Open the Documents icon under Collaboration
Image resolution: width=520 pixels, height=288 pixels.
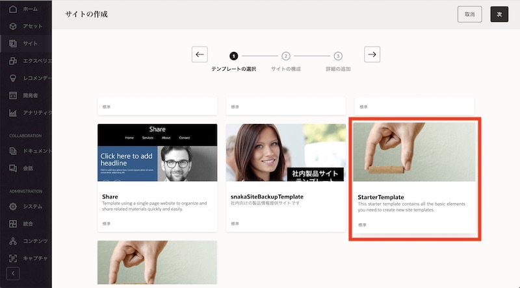pyautogui.click(x=13, y=151)
